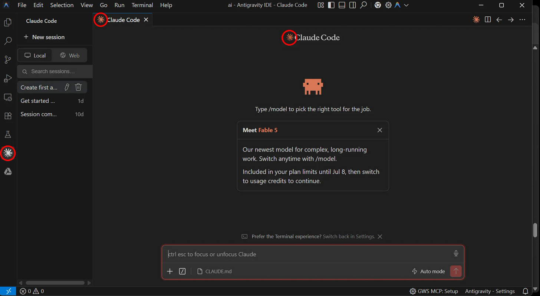Navigate back with left arrow in editor toolbar
Screen dimensions: 540x296
click(499, 20)
